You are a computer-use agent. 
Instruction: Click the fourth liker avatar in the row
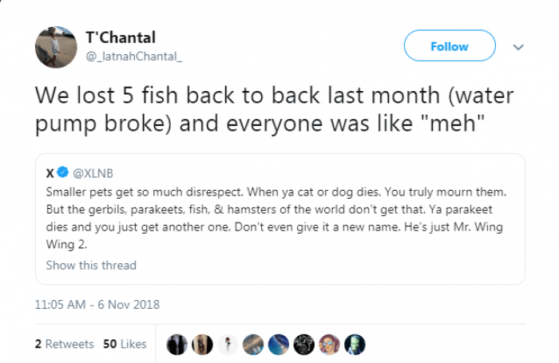pyautogui.click(x=253, y=344)
